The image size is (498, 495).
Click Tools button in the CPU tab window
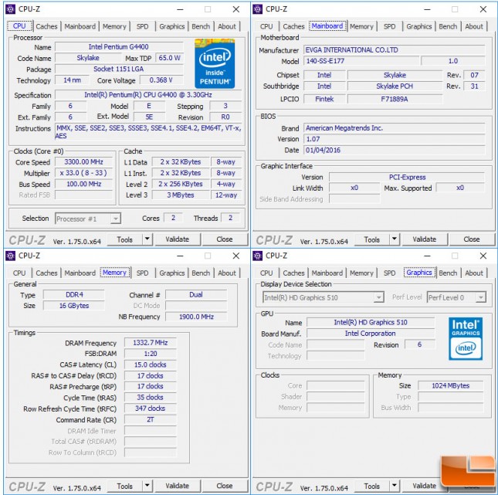(x=125, y=239)
